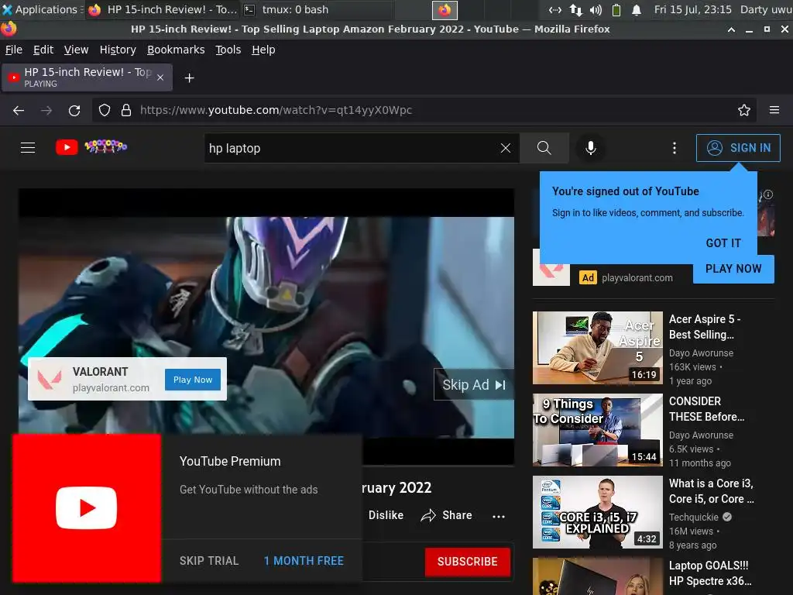
Task: Open Acer Aspire 5 video thumbnail
Action: point(597,348)
